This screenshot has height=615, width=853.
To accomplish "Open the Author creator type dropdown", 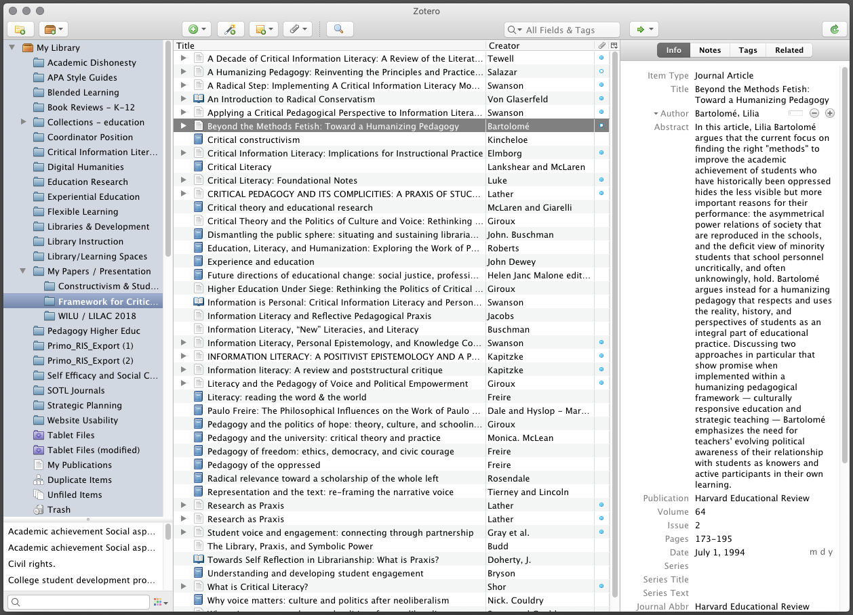I will [671, 114].
